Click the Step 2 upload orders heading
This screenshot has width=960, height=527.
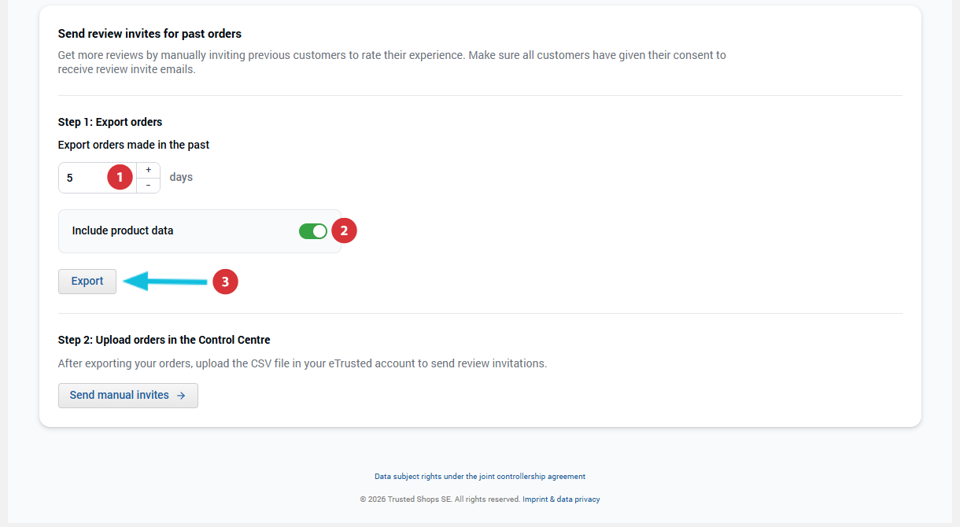click(x=164, y=339)
